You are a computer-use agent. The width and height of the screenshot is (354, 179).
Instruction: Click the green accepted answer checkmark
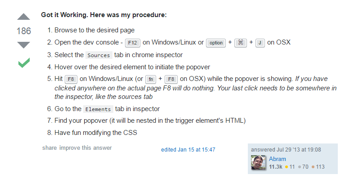point(24,63)
